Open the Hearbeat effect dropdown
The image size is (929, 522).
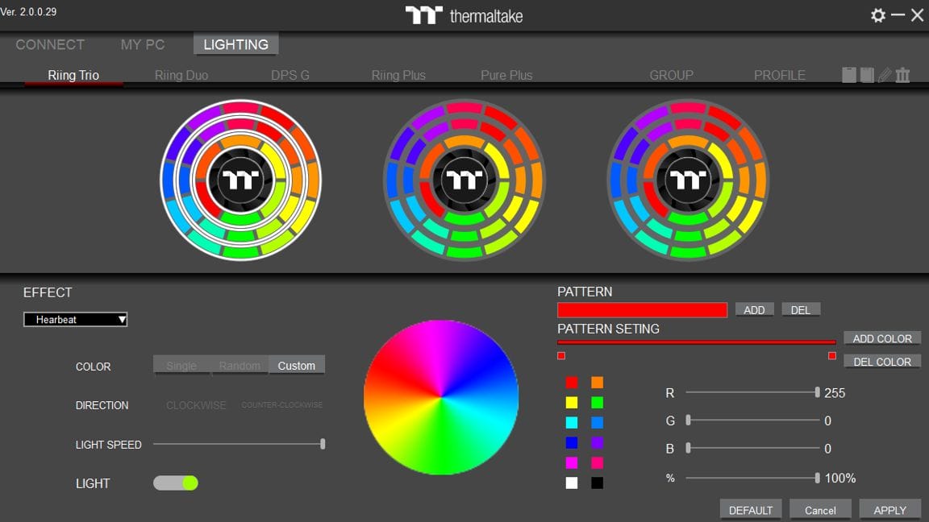tap(75, 319)
